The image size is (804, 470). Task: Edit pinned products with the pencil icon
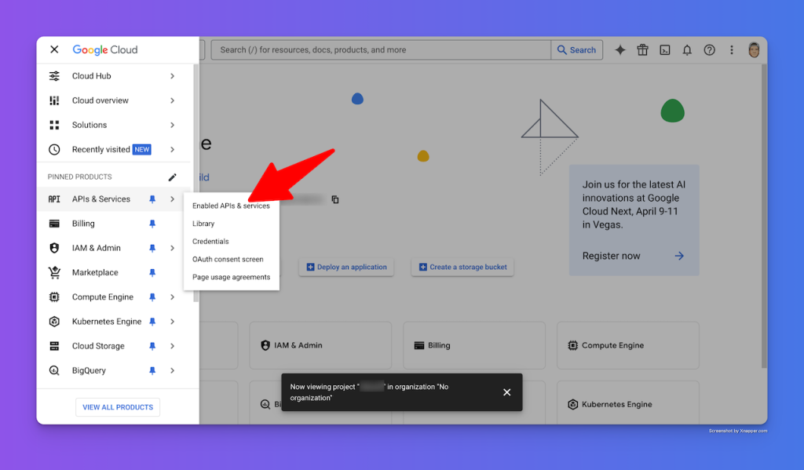point(172,177)
